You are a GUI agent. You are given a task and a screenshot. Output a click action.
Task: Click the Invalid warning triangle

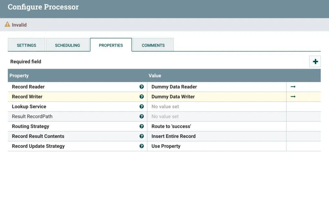(7, 24)
